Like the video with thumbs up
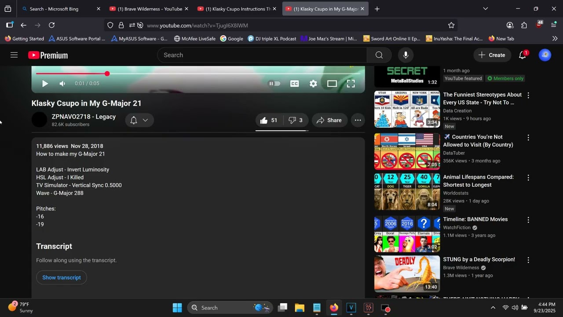The height and width of the screenshot is (317, 563). 269,120
